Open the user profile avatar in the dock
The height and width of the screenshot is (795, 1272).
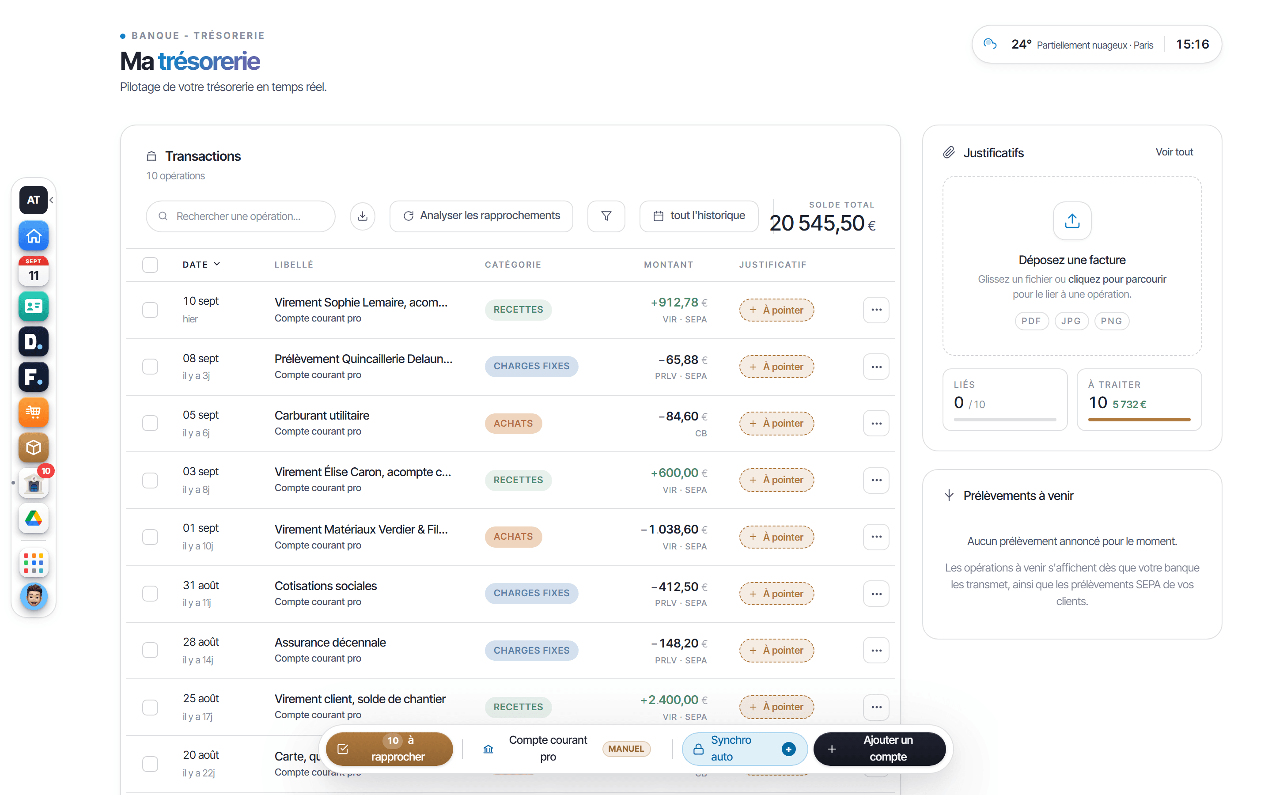pyautogui.click(x=34, y=597)
